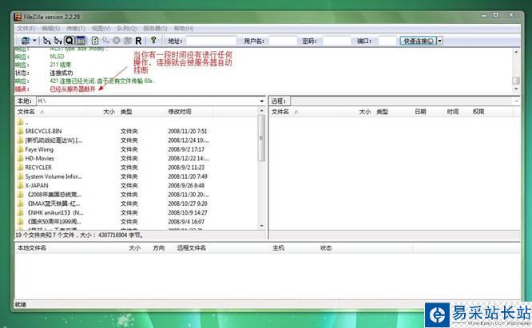The width and height of the screenshot is (532, 328).
Task: Toggle the remote directory tree view icon
Action: (x=58, y=41)
